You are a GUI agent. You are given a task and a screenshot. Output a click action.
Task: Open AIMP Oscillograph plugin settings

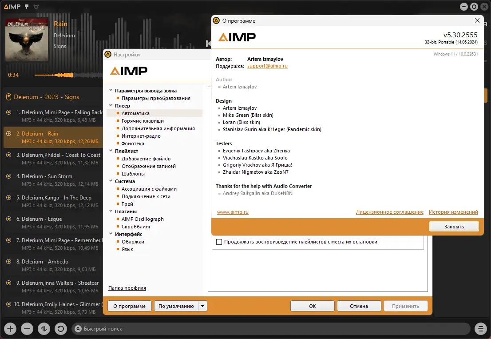coord(143,219)
